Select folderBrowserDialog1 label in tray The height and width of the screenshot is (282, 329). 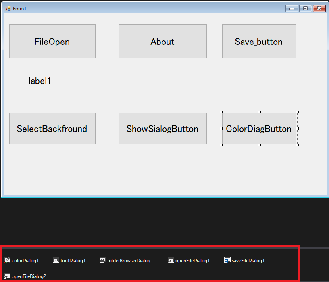click(x=130, y=261)
